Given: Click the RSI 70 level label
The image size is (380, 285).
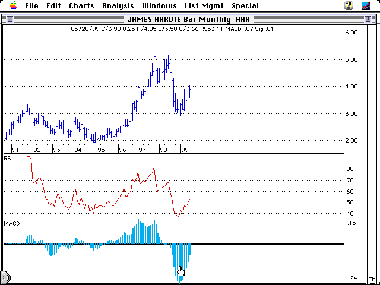Looking at the screenshot, I should (x=350, y=180).
